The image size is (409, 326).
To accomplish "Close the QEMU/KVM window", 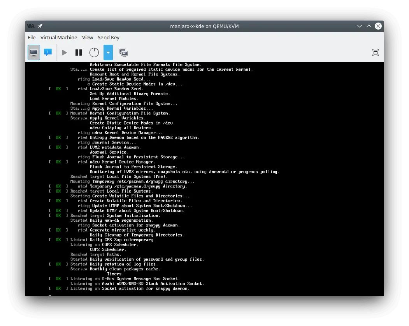I will (378, 26).
